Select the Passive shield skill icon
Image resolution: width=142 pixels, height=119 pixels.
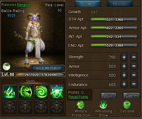click(x=57, y=92)
